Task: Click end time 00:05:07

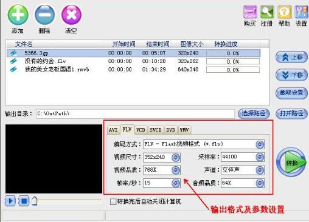Action: click(x=154, y=53)
